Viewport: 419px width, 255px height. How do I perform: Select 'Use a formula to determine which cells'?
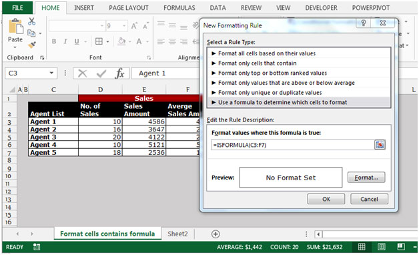299,102
